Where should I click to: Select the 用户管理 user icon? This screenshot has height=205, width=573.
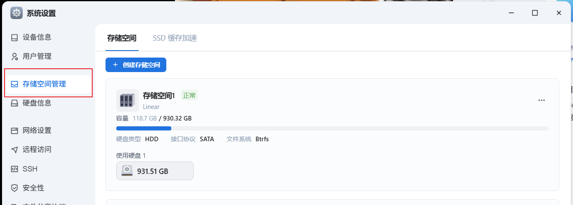[x=14, y=56]
